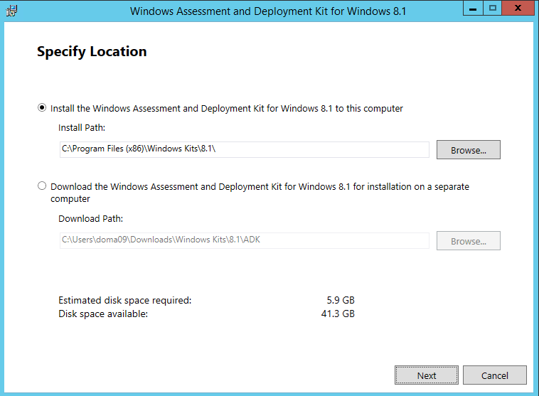Click the '41.3 GB' value
The image size is (539, 396).
pos(338,314)
